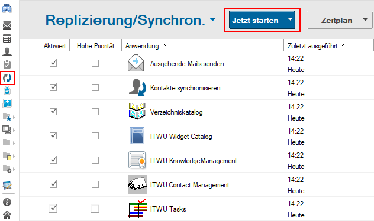Screen dimensions: 374x221
Task: Select the ITWU KnowledgeManagement row
Action: click(x=196, y=160)
